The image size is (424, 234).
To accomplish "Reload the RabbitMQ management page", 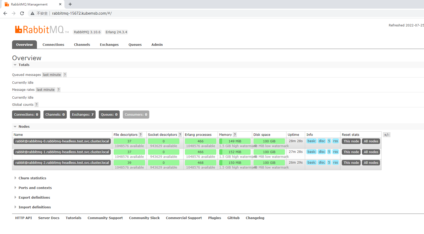I will click(22, 13).
